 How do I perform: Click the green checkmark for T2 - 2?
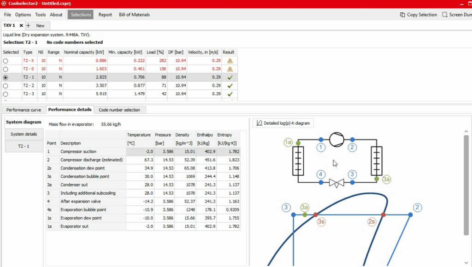point(230,86)
